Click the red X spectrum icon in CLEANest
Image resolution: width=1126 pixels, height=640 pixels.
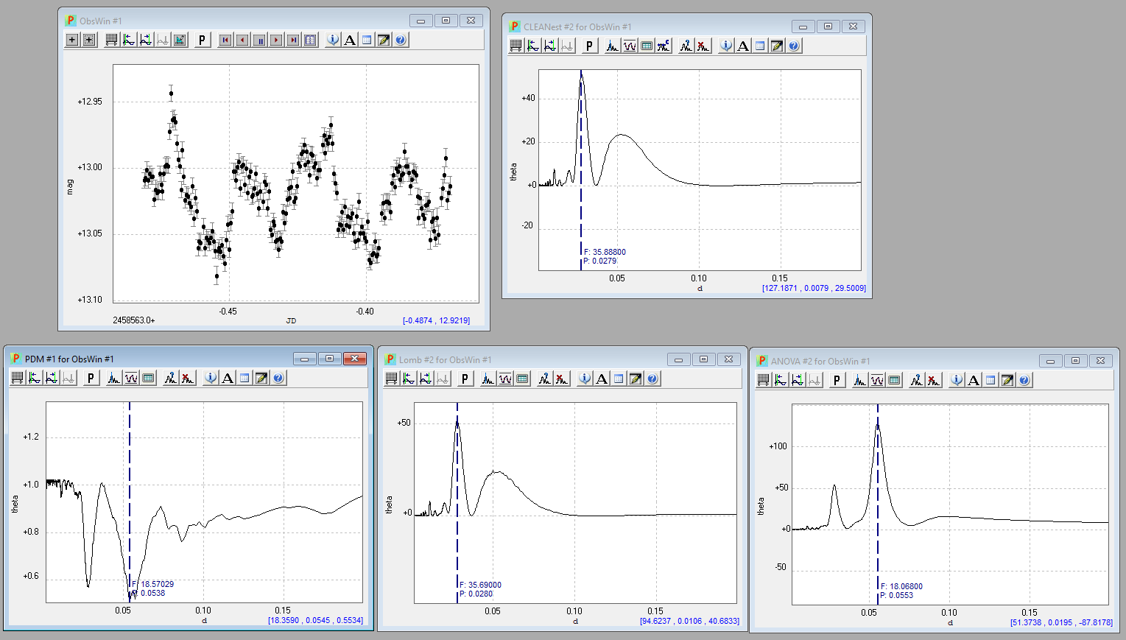(x=703, y=46)
